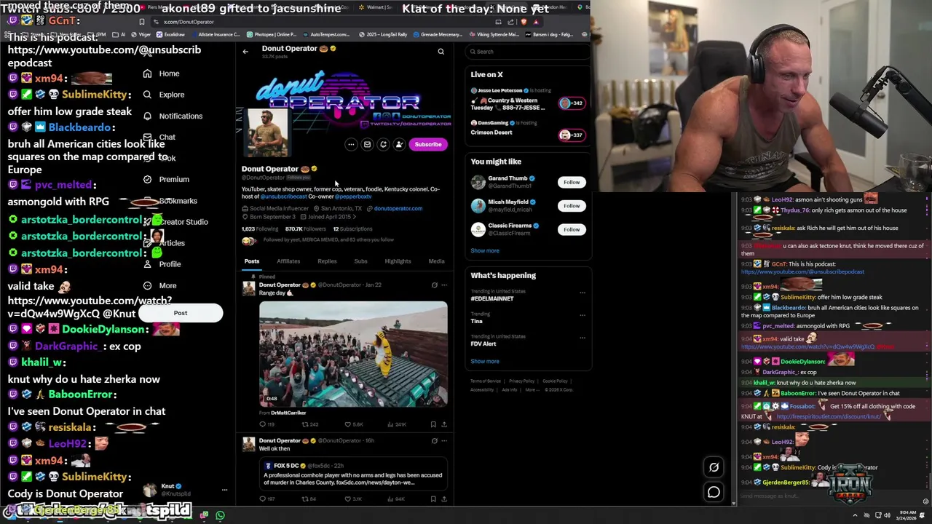Bookmark the Range day post
932x524 pixels.
[433, 424]
